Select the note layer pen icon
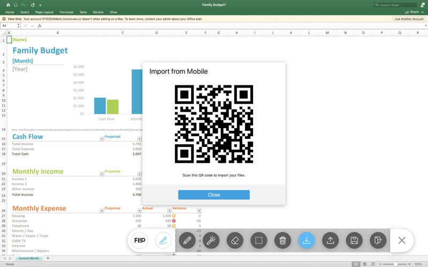Viewport: 428px width, 267px height. (x=163, y=240)
